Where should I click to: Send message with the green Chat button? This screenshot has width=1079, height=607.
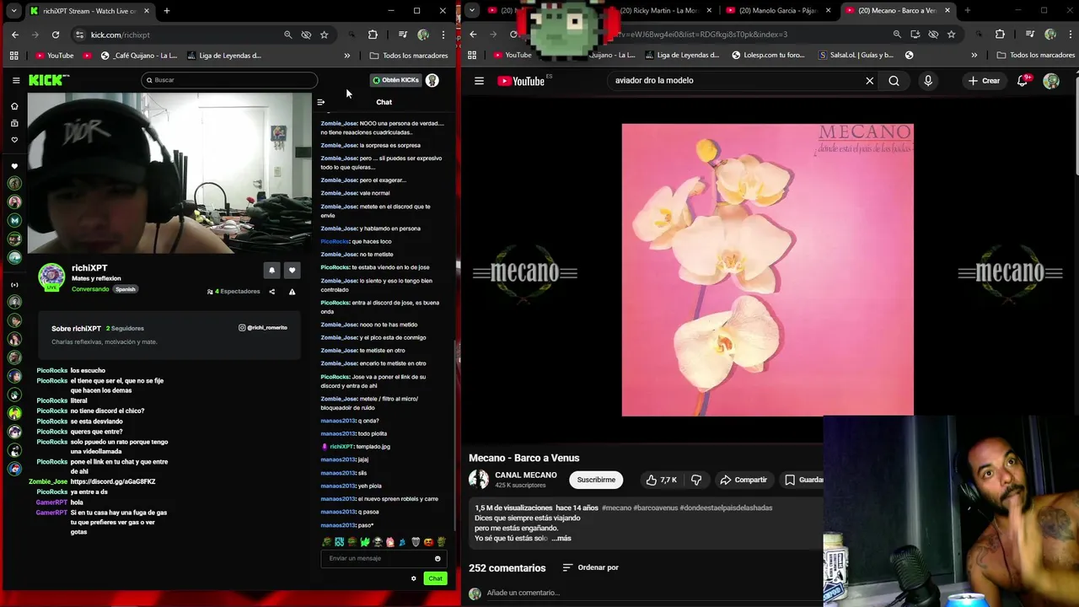coord(435,578)
